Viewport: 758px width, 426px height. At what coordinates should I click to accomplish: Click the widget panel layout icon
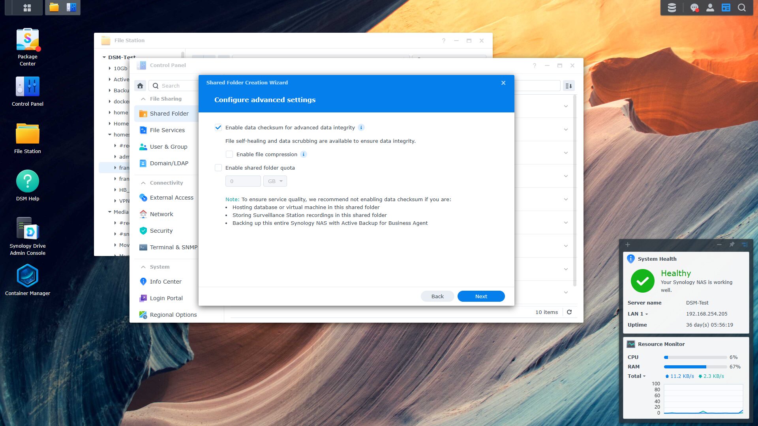[x=745, y=245]
